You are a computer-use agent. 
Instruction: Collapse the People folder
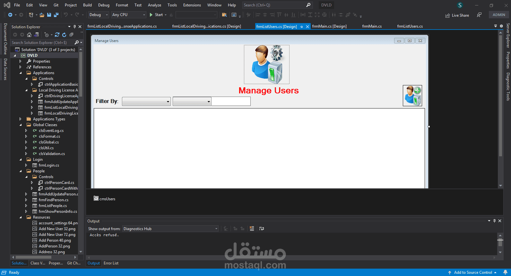point(21,171)
